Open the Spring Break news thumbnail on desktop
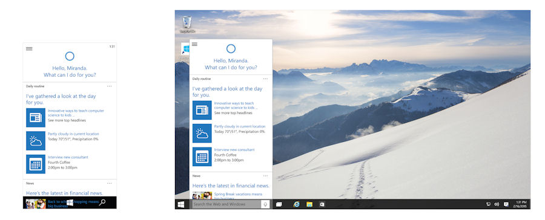 click(202, 195)
